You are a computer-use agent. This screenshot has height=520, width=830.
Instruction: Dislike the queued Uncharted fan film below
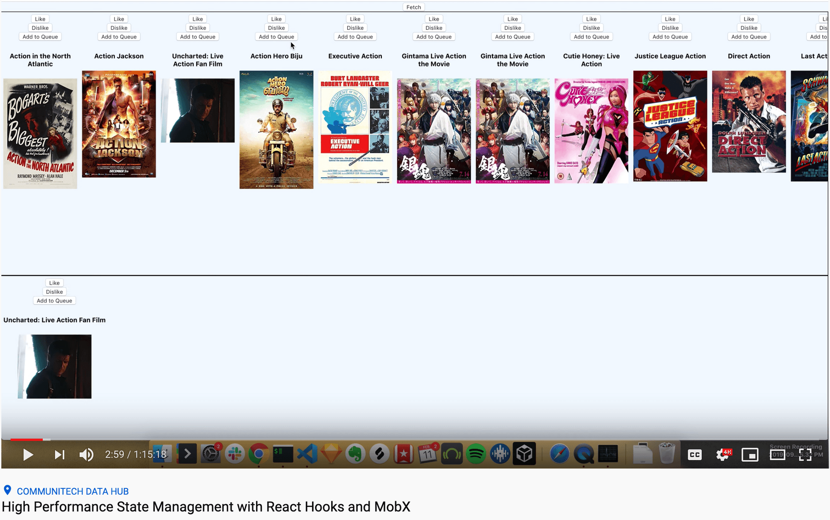(54, 292)
